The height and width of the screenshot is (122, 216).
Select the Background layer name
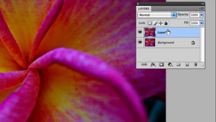pyautogui.click(x=166, y=43)
